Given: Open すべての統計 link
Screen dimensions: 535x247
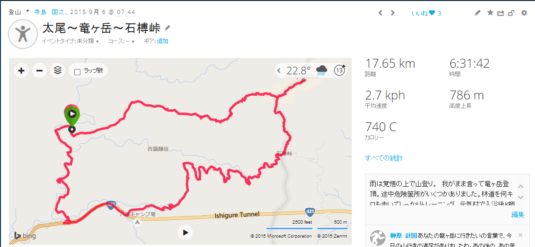Looking at the screenshot, I should tap(384, 158).
